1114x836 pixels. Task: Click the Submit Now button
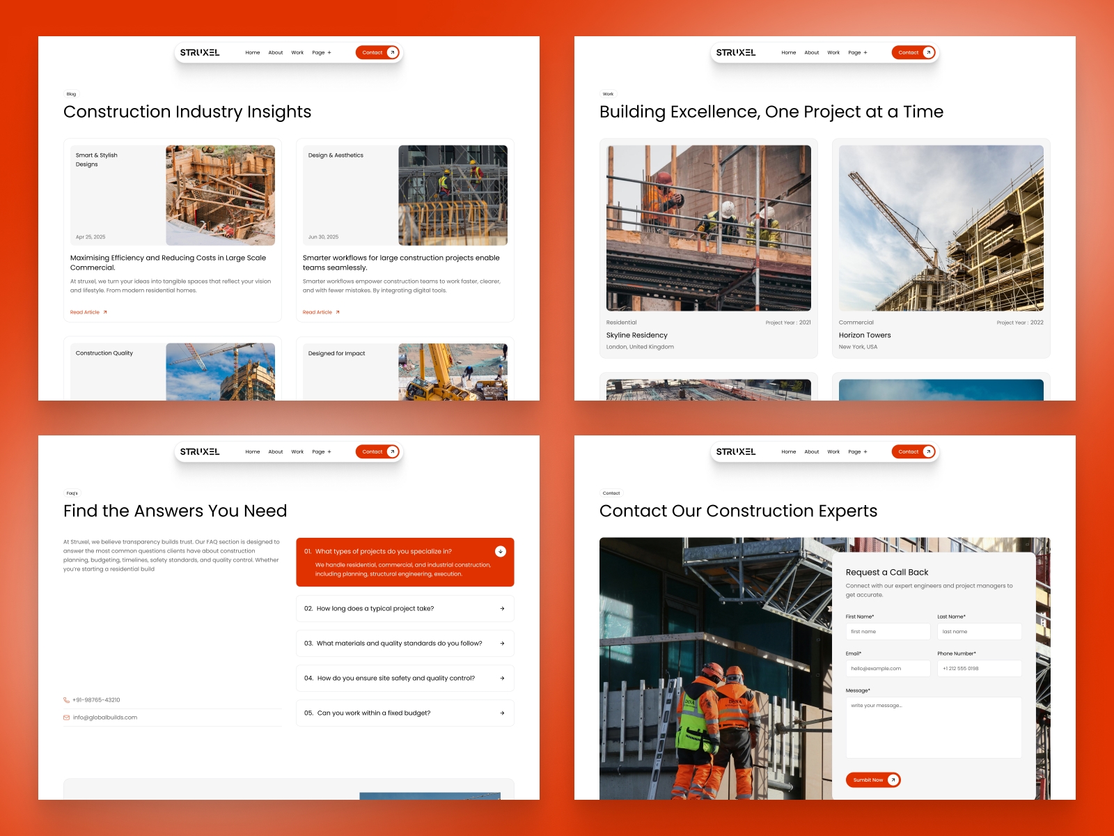(873, 780)
